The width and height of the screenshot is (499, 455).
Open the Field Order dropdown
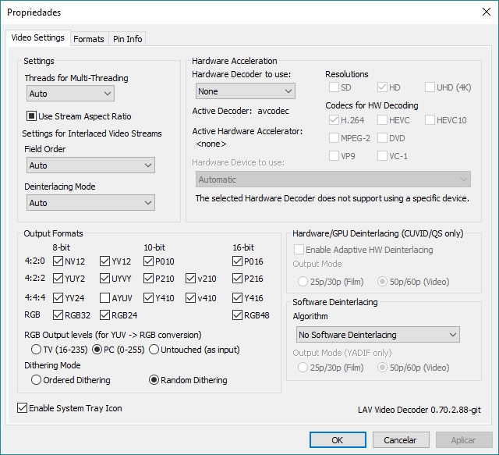(x=90, y=165)
